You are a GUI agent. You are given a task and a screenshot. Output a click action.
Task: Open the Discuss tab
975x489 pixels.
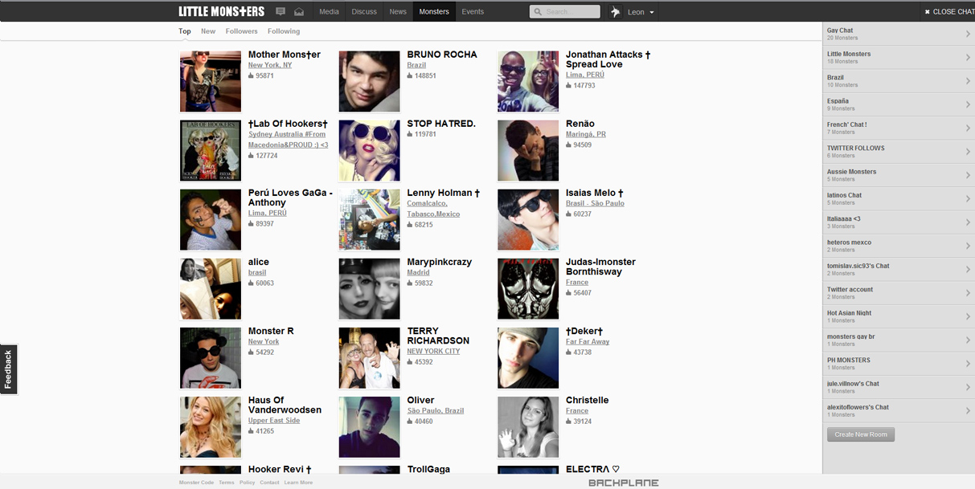coord(364,11)
